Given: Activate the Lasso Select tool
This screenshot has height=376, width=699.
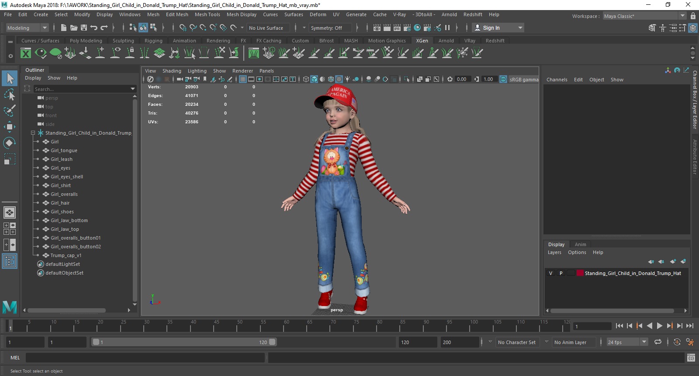Looking at the screenshot, I should coord(10,95).
